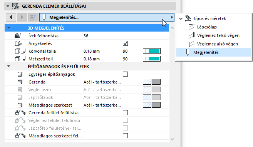
Task: Click parameter list scroll up arrow
Action: click(172, 28)
